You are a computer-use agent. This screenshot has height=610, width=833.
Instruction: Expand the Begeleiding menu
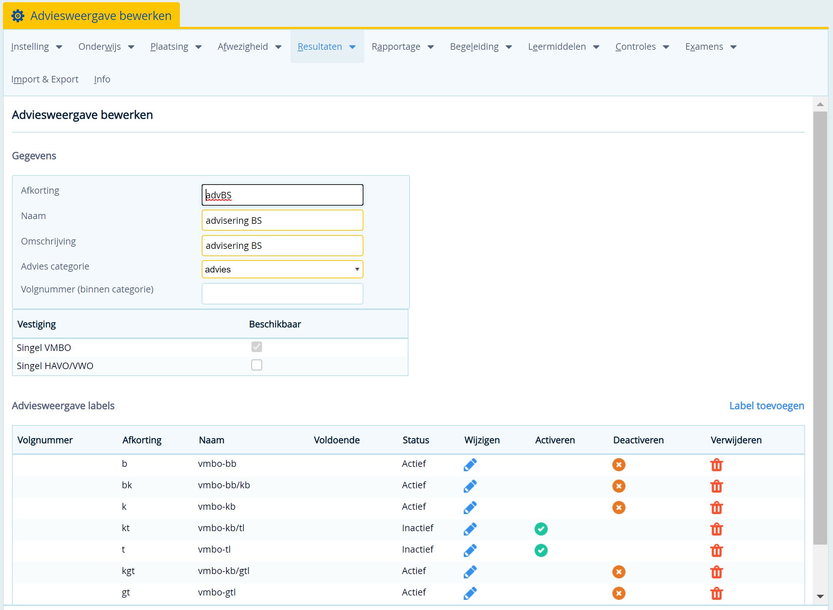(481, 47)
